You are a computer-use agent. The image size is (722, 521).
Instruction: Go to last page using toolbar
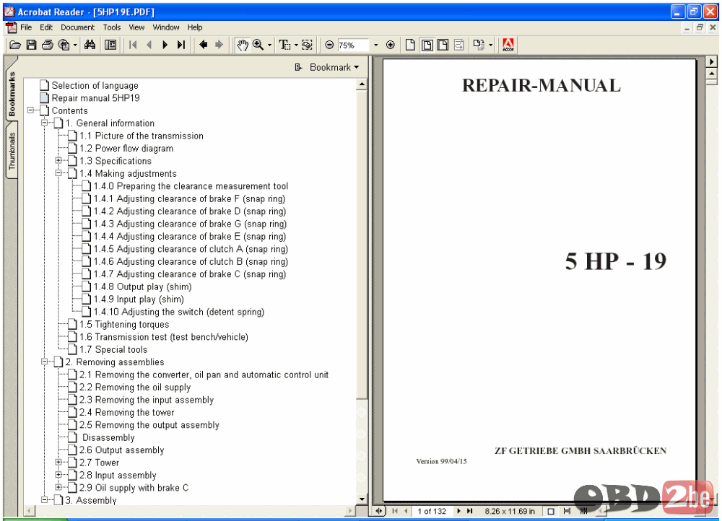(x=181, y=45)
